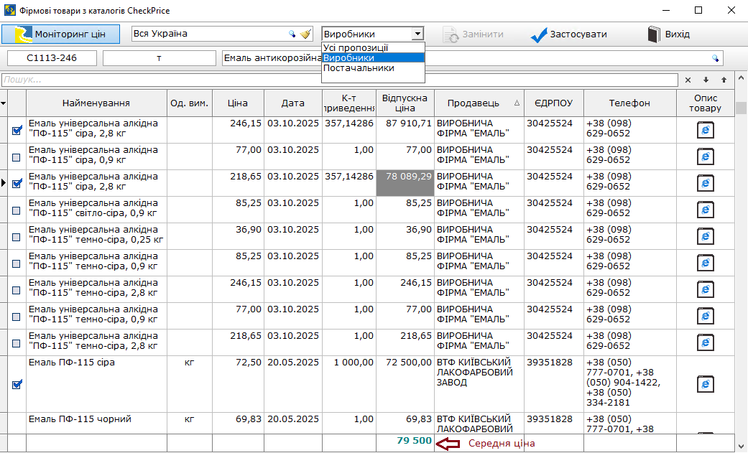Screen dimensions: 748x453
Task: Uncheck the first row with price 246,15
Action: click(17, 130)
